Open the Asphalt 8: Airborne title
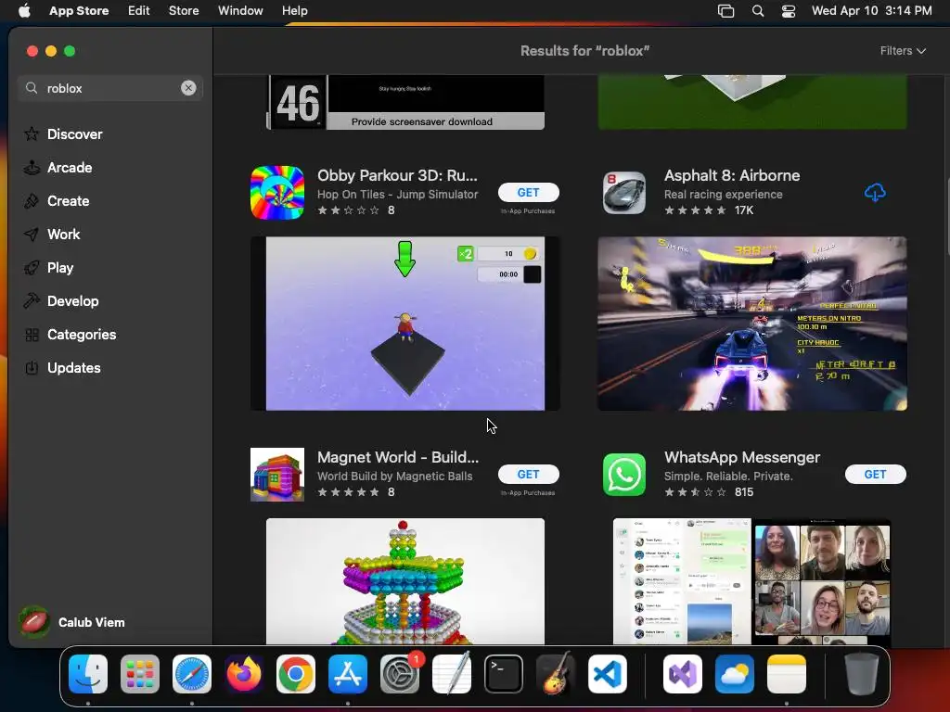950x712 pixels. point(732,175)
